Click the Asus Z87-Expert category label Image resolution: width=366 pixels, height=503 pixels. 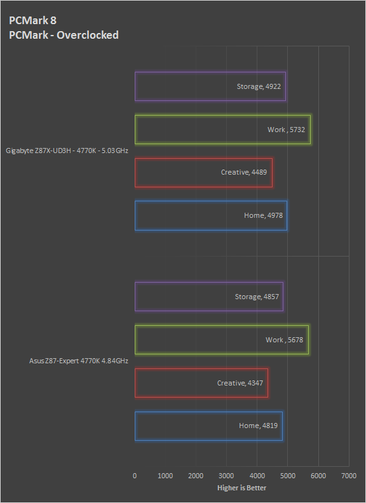coord(79,361)
